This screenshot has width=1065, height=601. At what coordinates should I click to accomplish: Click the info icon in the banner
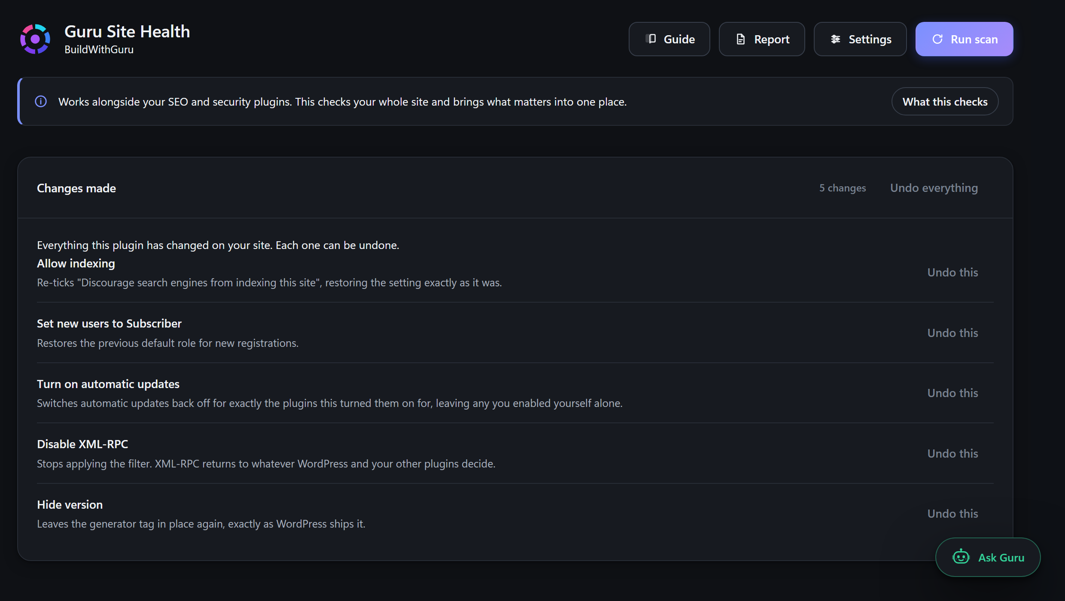click(41, 102)
